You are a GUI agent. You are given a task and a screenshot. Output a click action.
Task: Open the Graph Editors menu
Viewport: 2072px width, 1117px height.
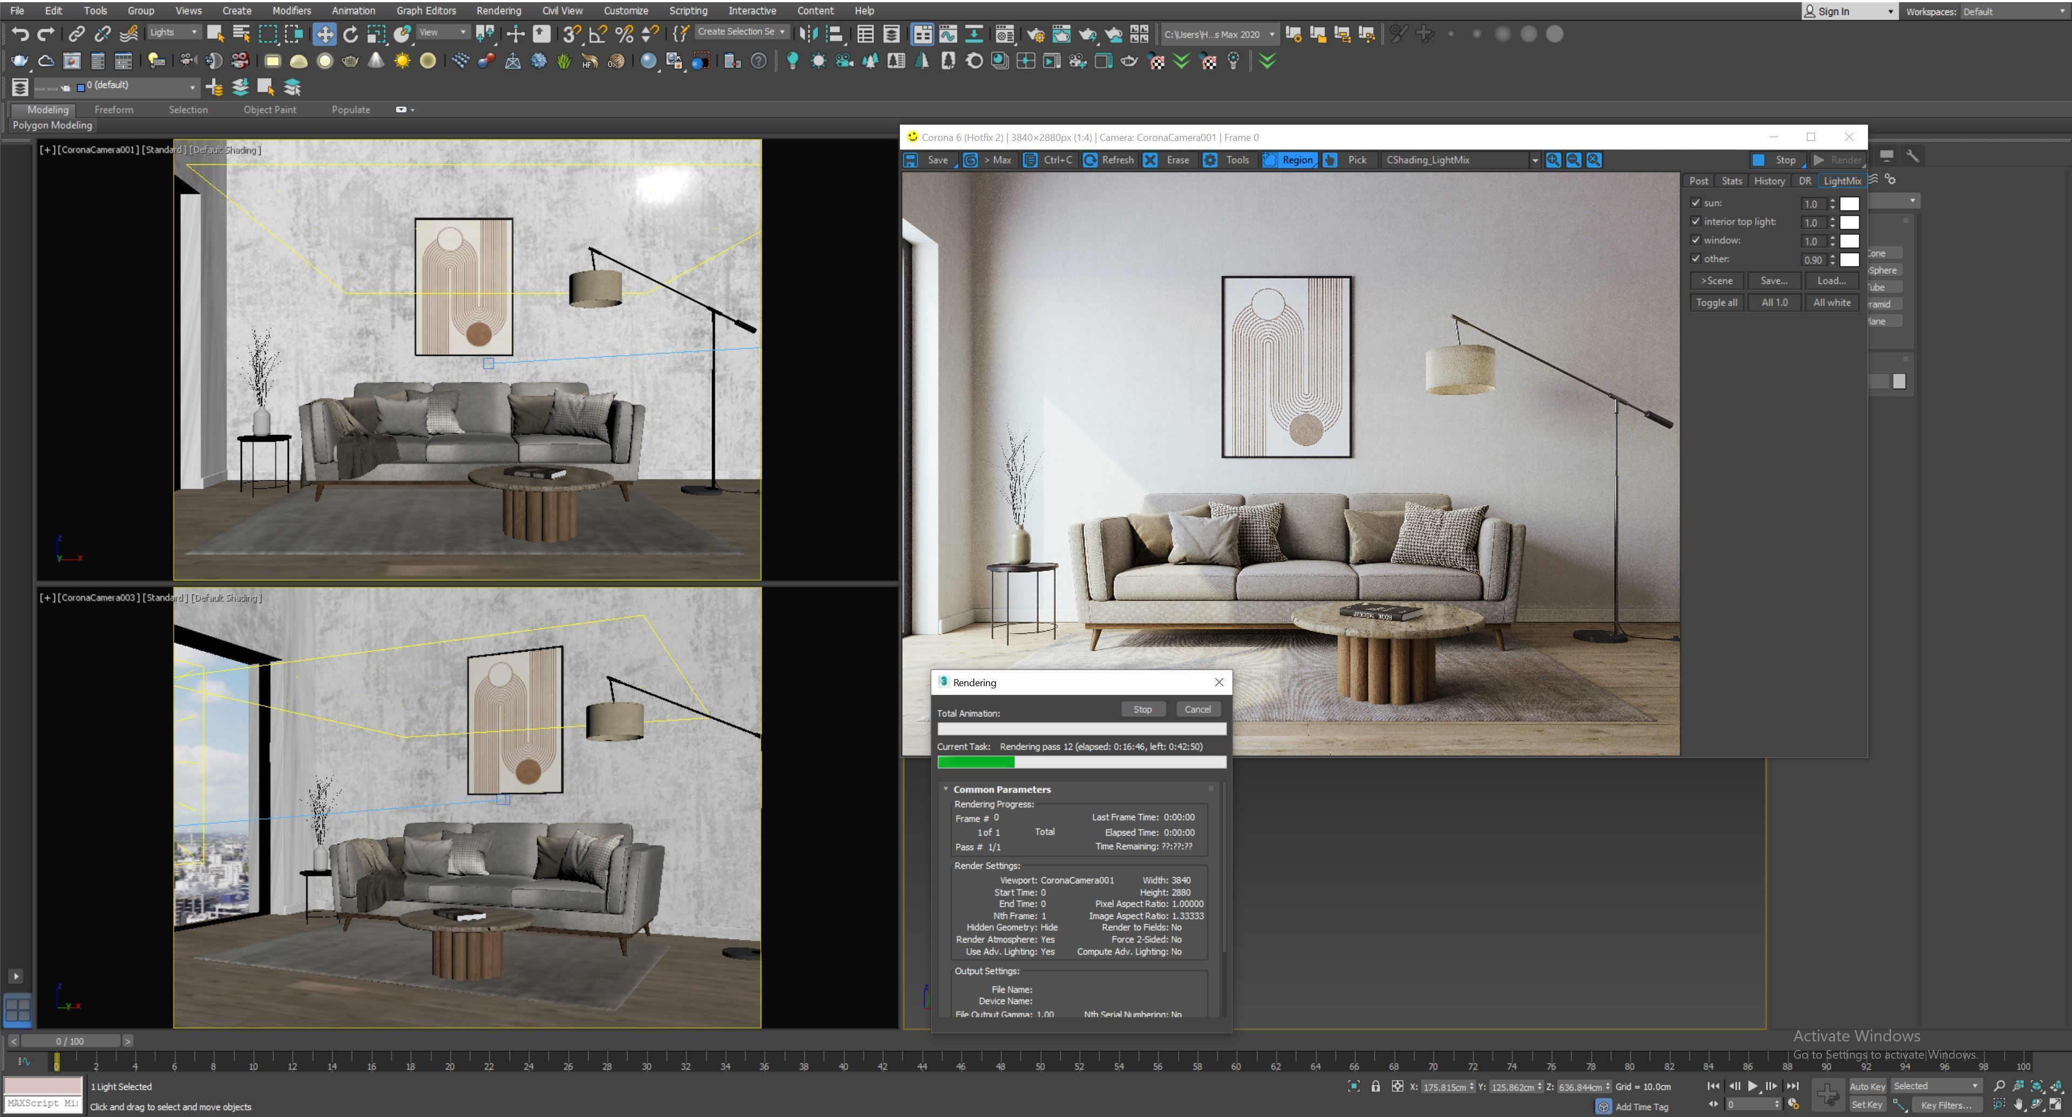click(425, 10)
